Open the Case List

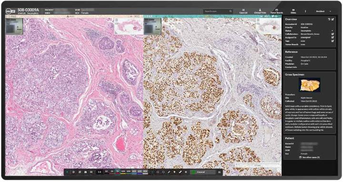(243, 11)
